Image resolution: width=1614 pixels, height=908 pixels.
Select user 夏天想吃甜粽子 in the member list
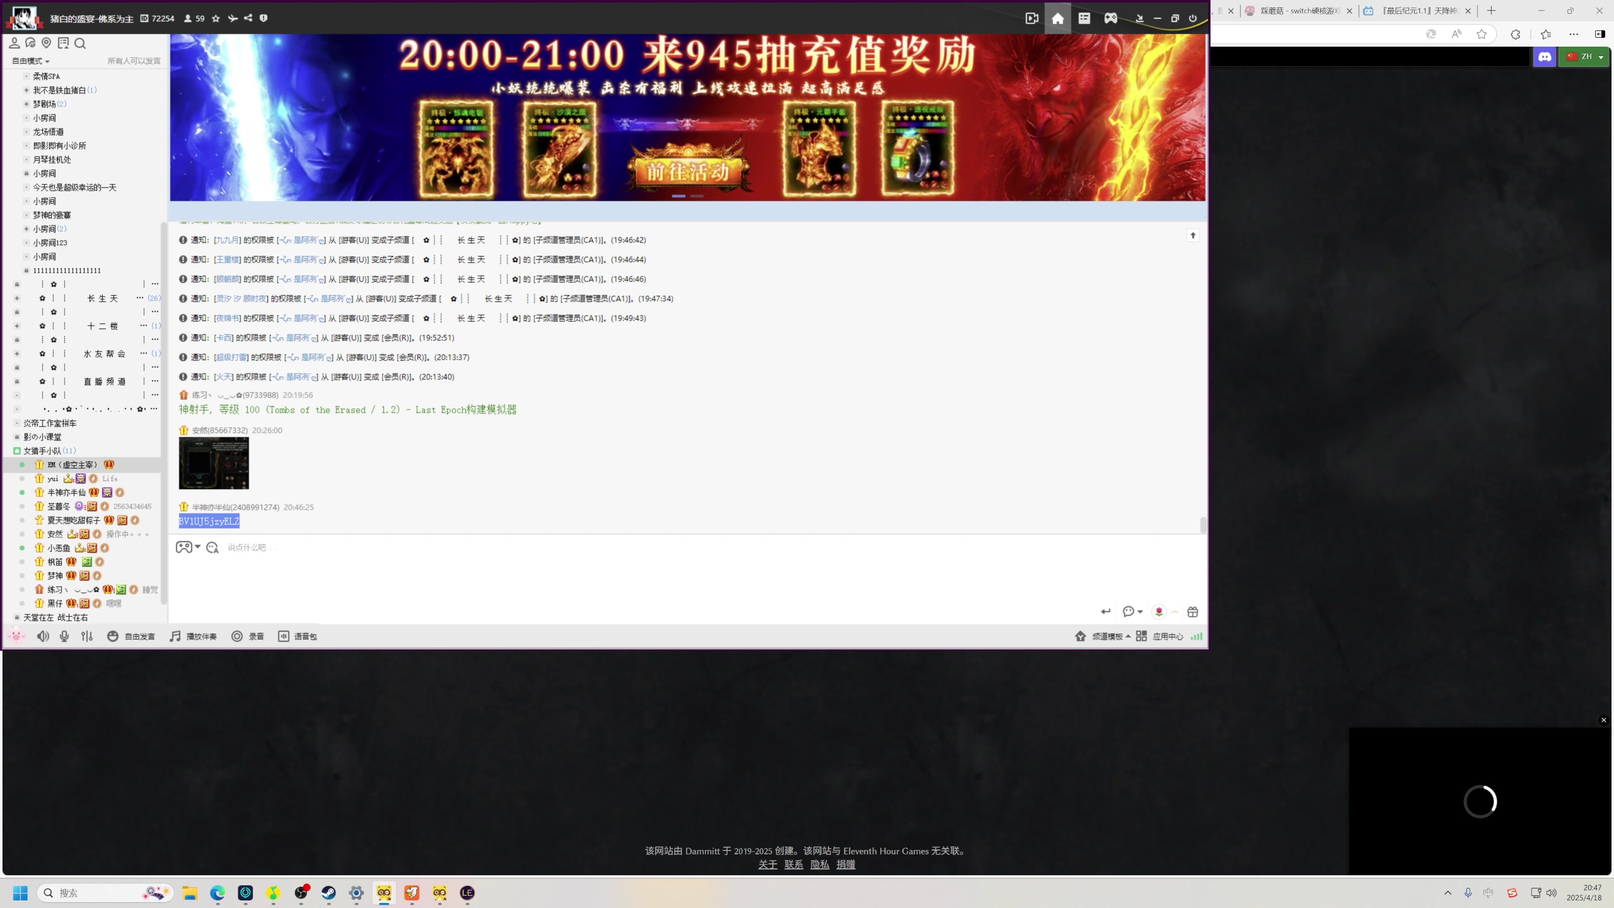(74, 520)
